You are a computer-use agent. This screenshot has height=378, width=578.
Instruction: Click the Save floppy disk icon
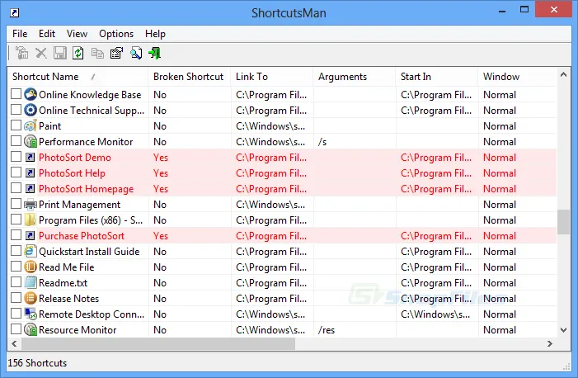point(60,53)
